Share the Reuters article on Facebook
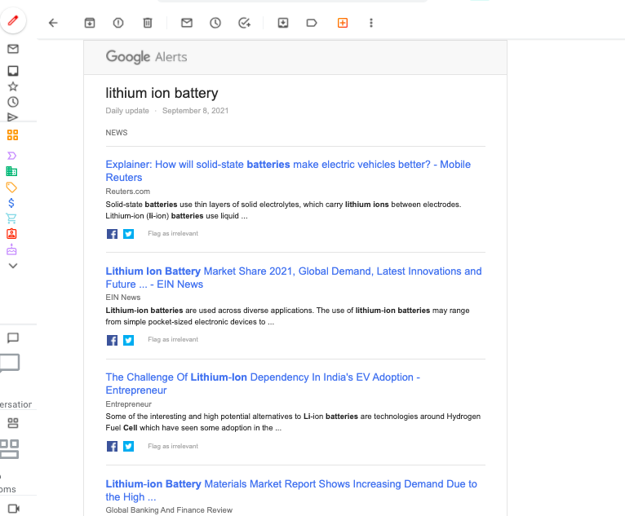Screen dimensions: 625x516 click(112, 234)
